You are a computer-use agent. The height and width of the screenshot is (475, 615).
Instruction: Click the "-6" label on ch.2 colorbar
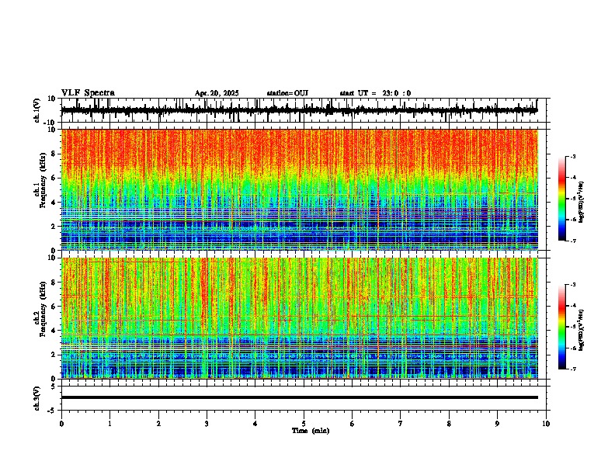click(x=573, y=348)
